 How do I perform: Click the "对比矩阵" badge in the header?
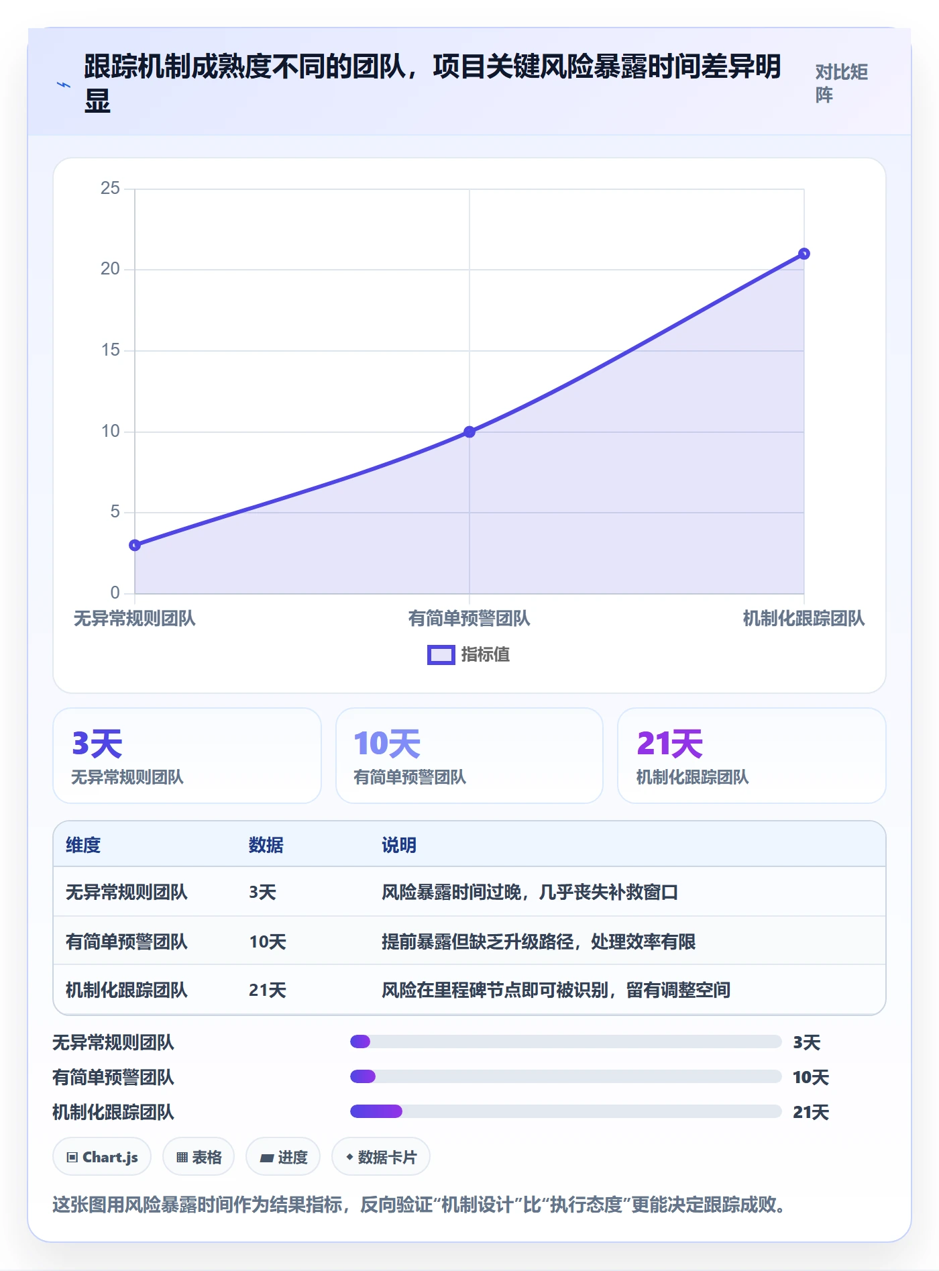click(x=842, y=83)
